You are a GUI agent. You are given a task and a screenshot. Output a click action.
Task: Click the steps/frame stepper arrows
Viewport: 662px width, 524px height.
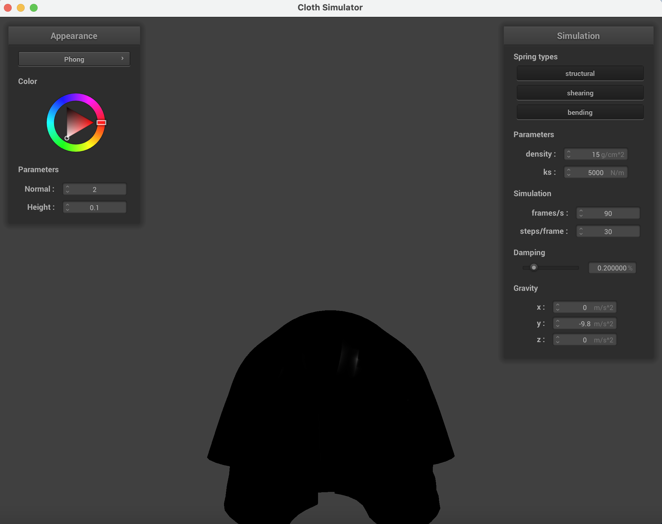581,232
